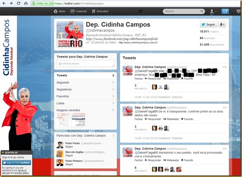This screenshot has height=177, width=242.
Task: Click the Tweetar para @cidinhacampos text box
Action: click(85, 64)
